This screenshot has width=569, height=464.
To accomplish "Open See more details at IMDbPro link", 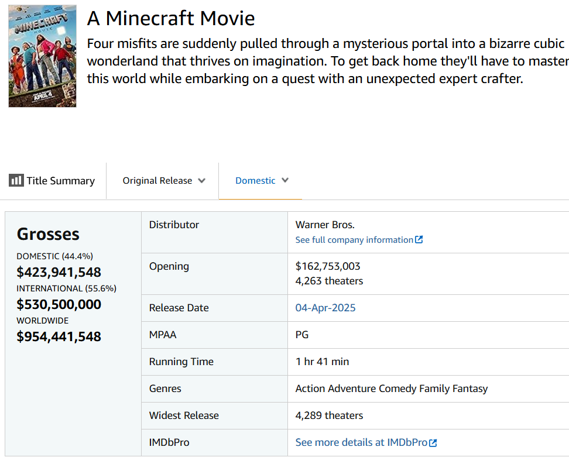I will tap(361, 442).
